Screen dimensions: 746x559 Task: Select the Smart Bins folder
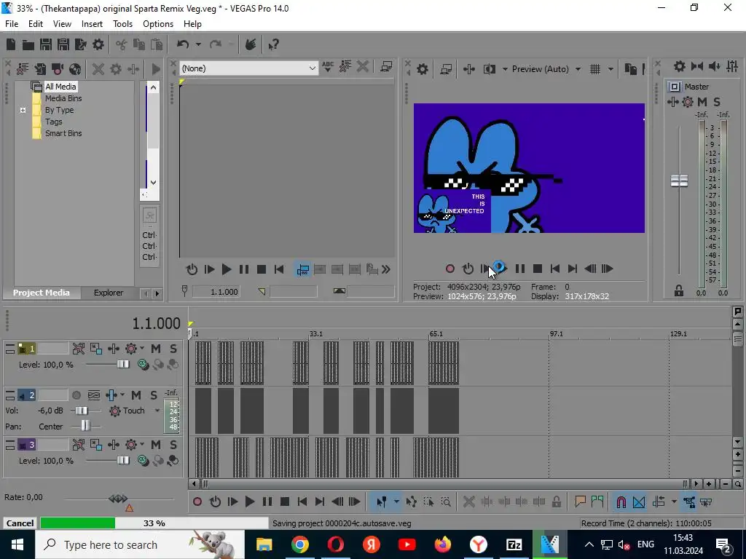[63, 134]
